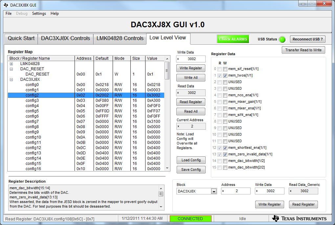Click the Idle status bar entry
Screen dimensions: 335x225
(x=242, y=218)
